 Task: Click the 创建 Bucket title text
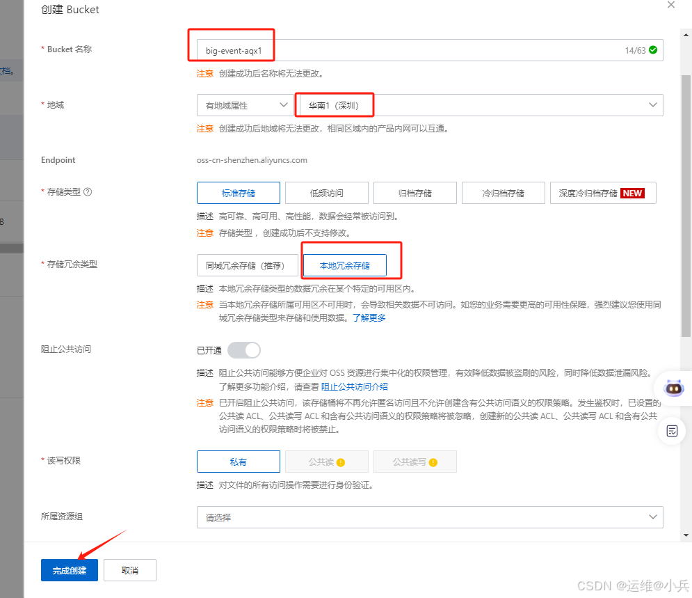pyautogui.click(x=70, y=10)
